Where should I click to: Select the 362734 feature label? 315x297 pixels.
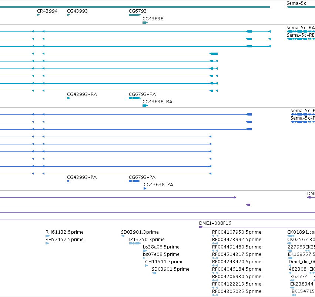point(299,277)
